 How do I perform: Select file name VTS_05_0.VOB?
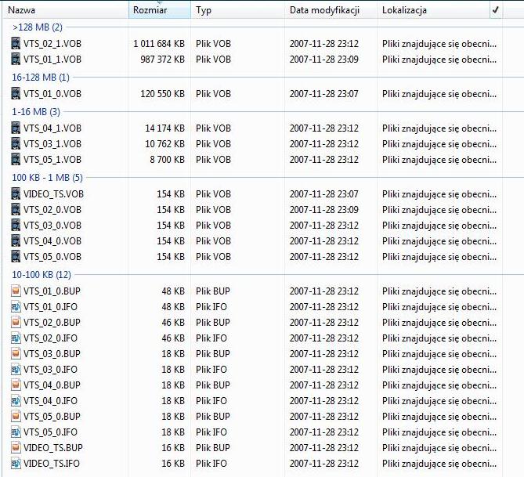pos(52,257)
